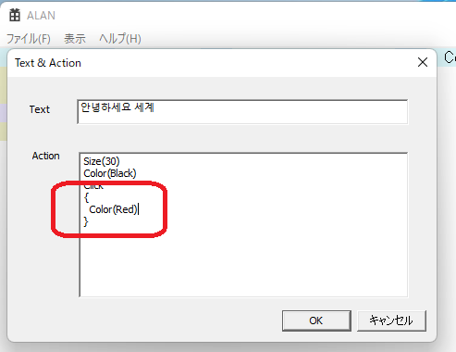Click the Color(Red) line in Action box
Image resolution: width=456 pixels, height=352 pixels.
coord(113,209)
